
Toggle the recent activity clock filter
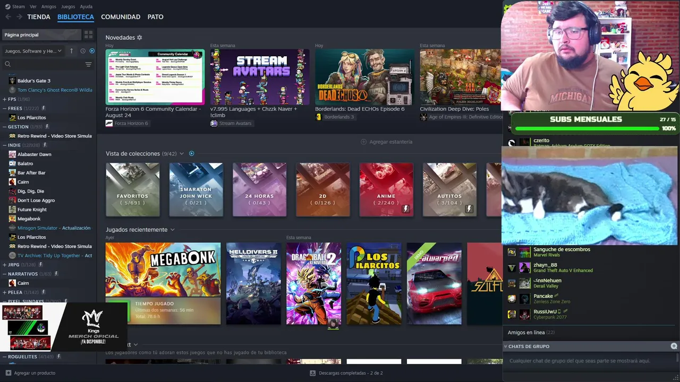83,51
